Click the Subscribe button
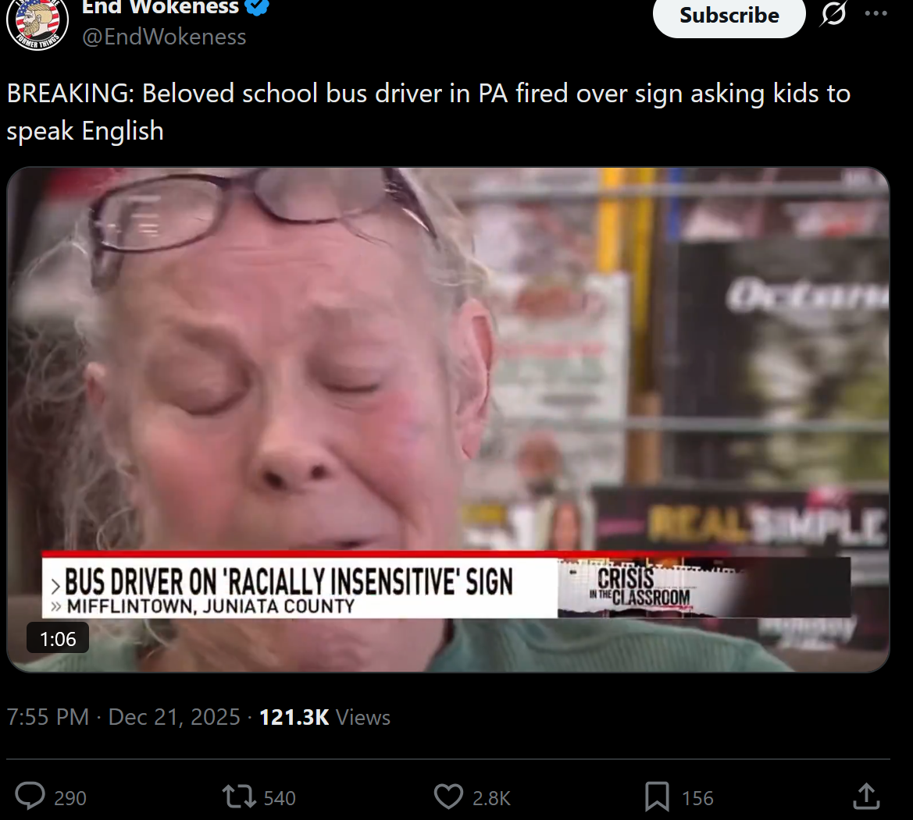The image size is (913, 820). [x=729, y=15]
